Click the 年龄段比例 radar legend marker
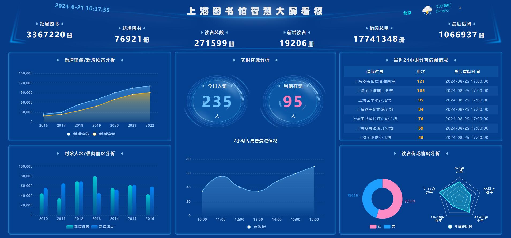Viewport: 511px width, 238px height. point(450,227)
